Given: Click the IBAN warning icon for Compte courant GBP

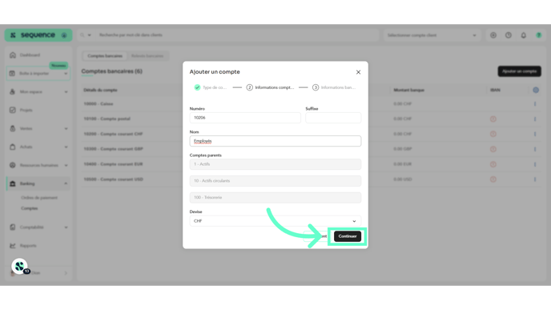Looking at the screenshot, I should [x=493, y=149].
